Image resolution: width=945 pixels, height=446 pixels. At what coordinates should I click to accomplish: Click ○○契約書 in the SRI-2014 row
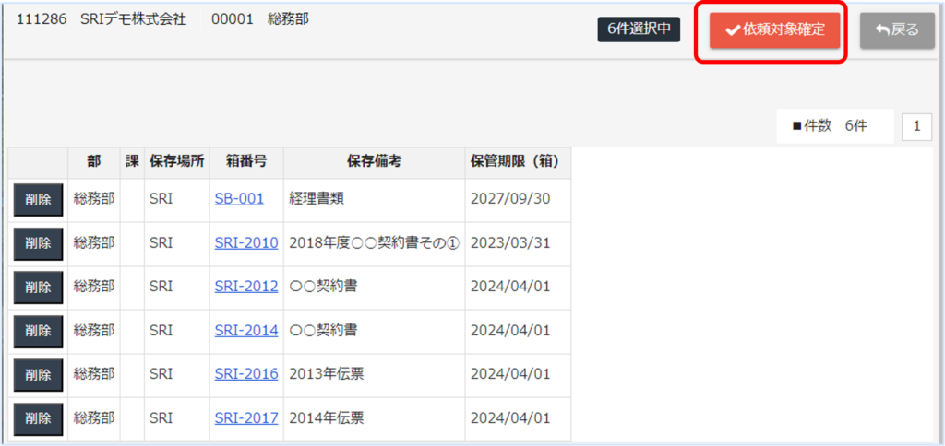[323, 331]
